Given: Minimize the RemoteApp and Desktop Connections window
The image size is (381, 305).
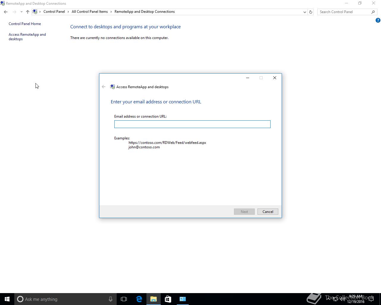Looking at the screenshot, I should click(x=346, y=3).
